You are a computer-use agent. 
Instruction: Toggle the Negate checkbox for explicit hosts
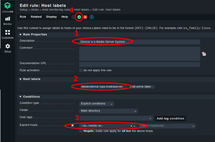[81, 131]
